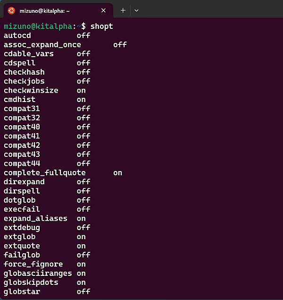Click the "on" value beside cmdhist

[x=81, y=100]
